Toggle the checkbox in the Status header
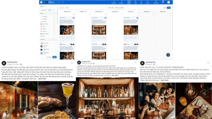 (55, 13)
